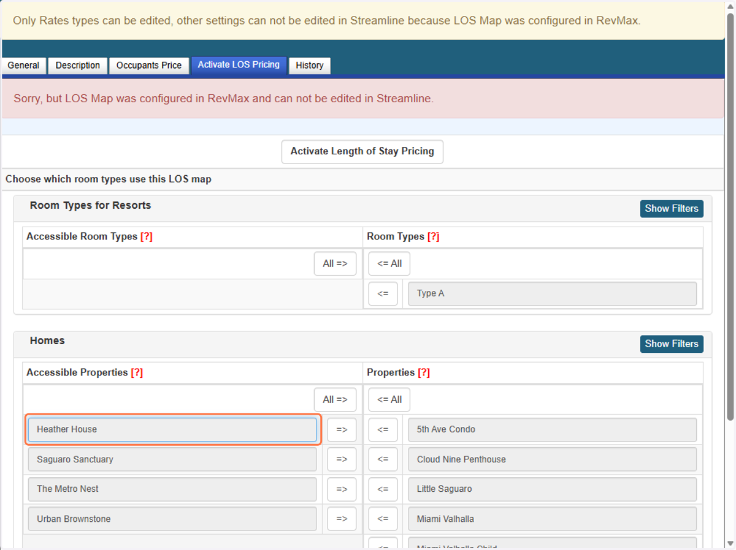Move Heather House right with '=>' button
Image resolution: width=736 pixels, height=550 pixels.
342,429
